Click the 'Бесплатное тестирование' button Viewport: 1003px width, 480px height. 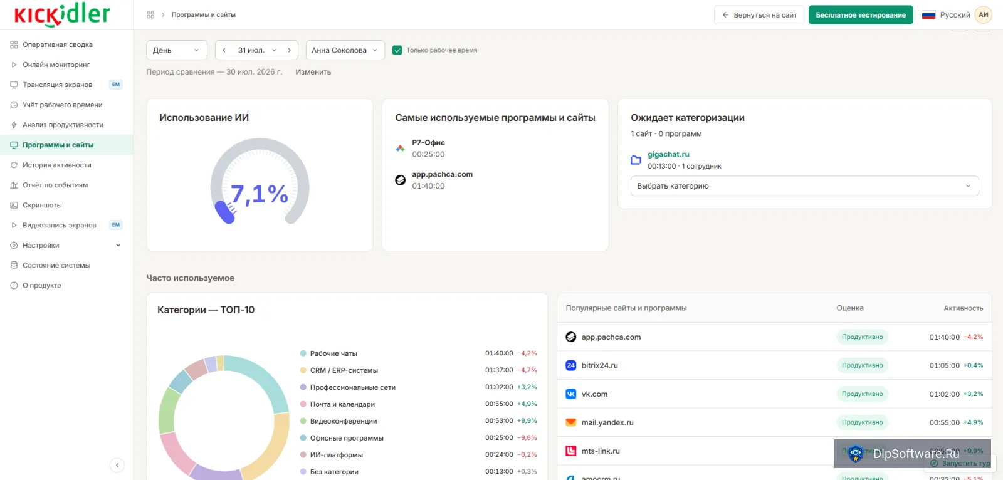point(861,15)
